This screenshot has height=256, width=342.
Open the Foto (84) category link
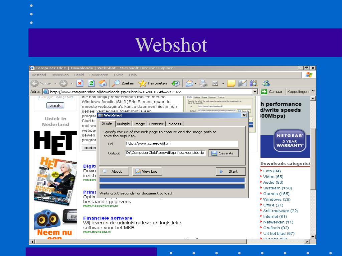click(272, 171)
